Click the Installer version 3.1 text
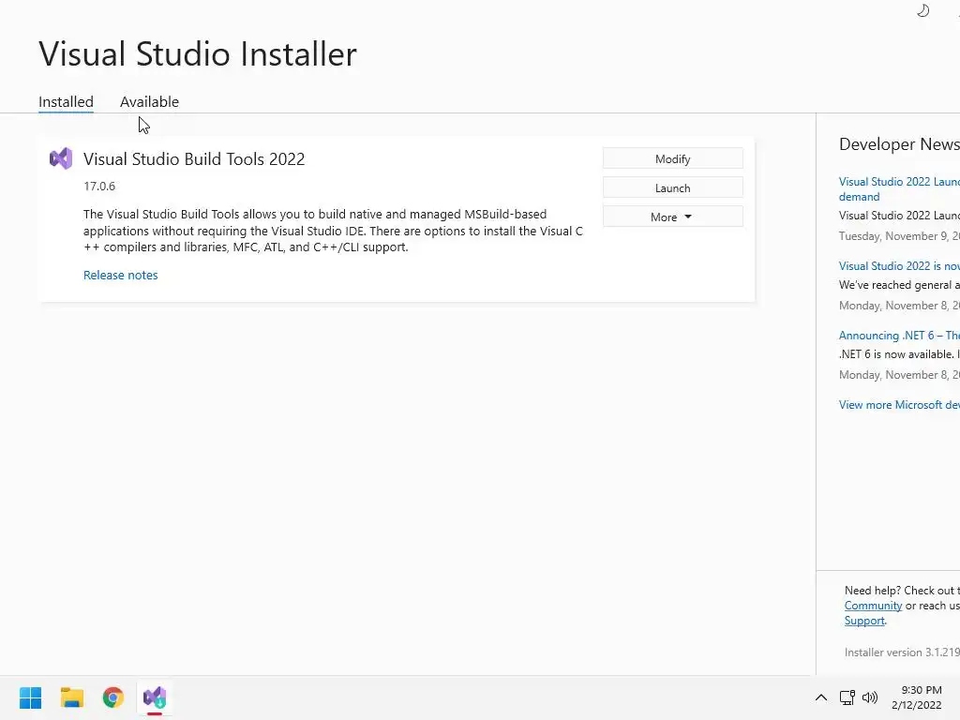Viewport: 960px width, 720px height. pos(902,652)
